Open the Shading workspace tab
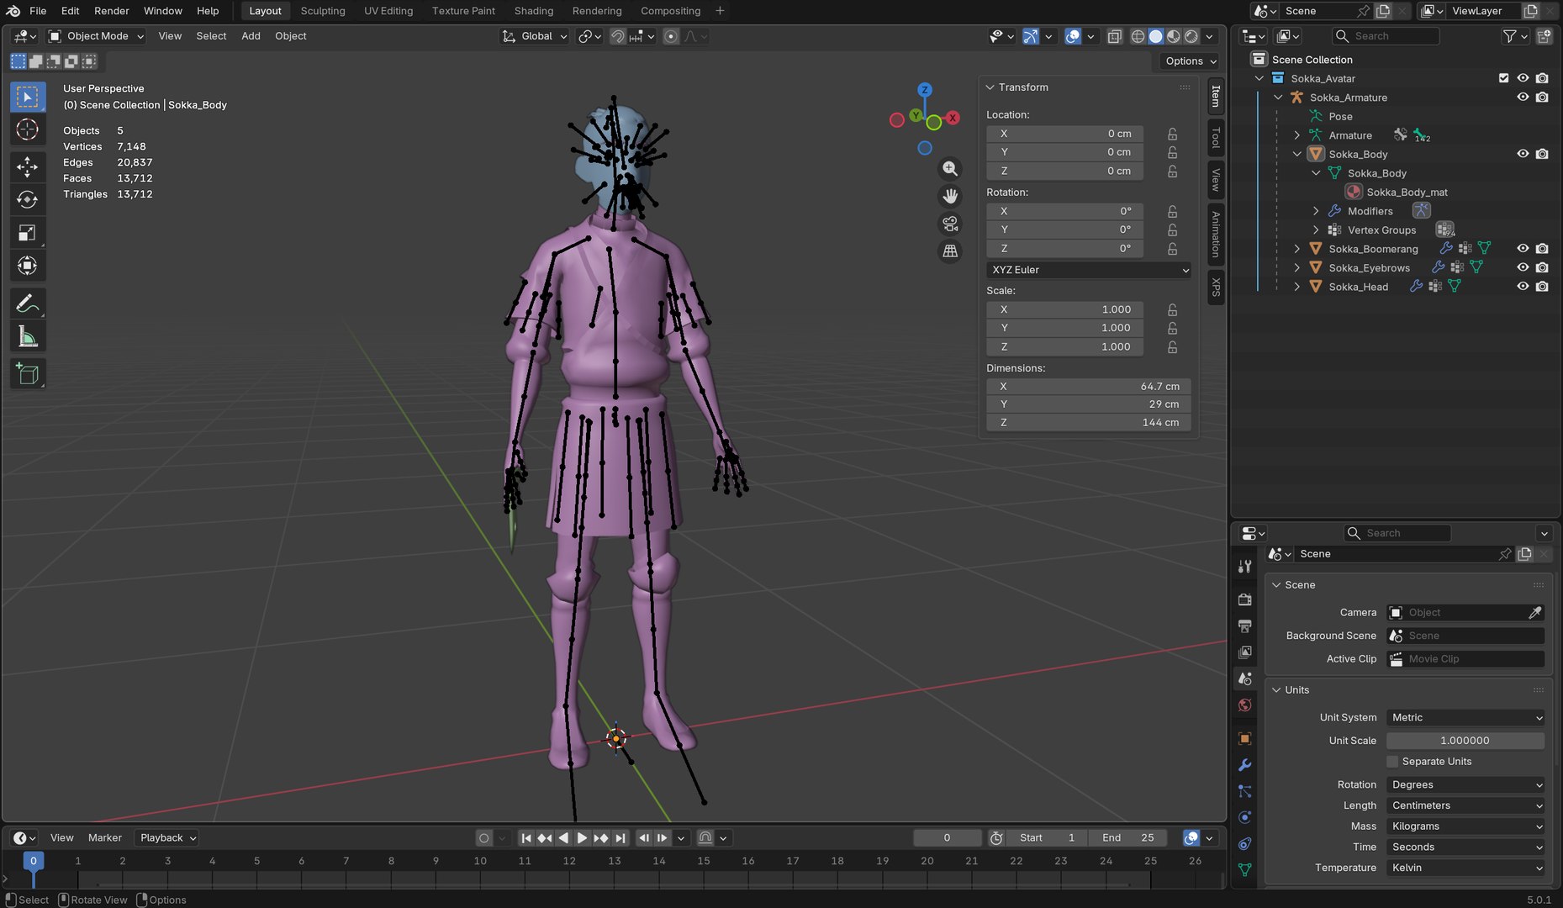The height and width of the screenshot is (908, 1563). (x=534, y=11)
